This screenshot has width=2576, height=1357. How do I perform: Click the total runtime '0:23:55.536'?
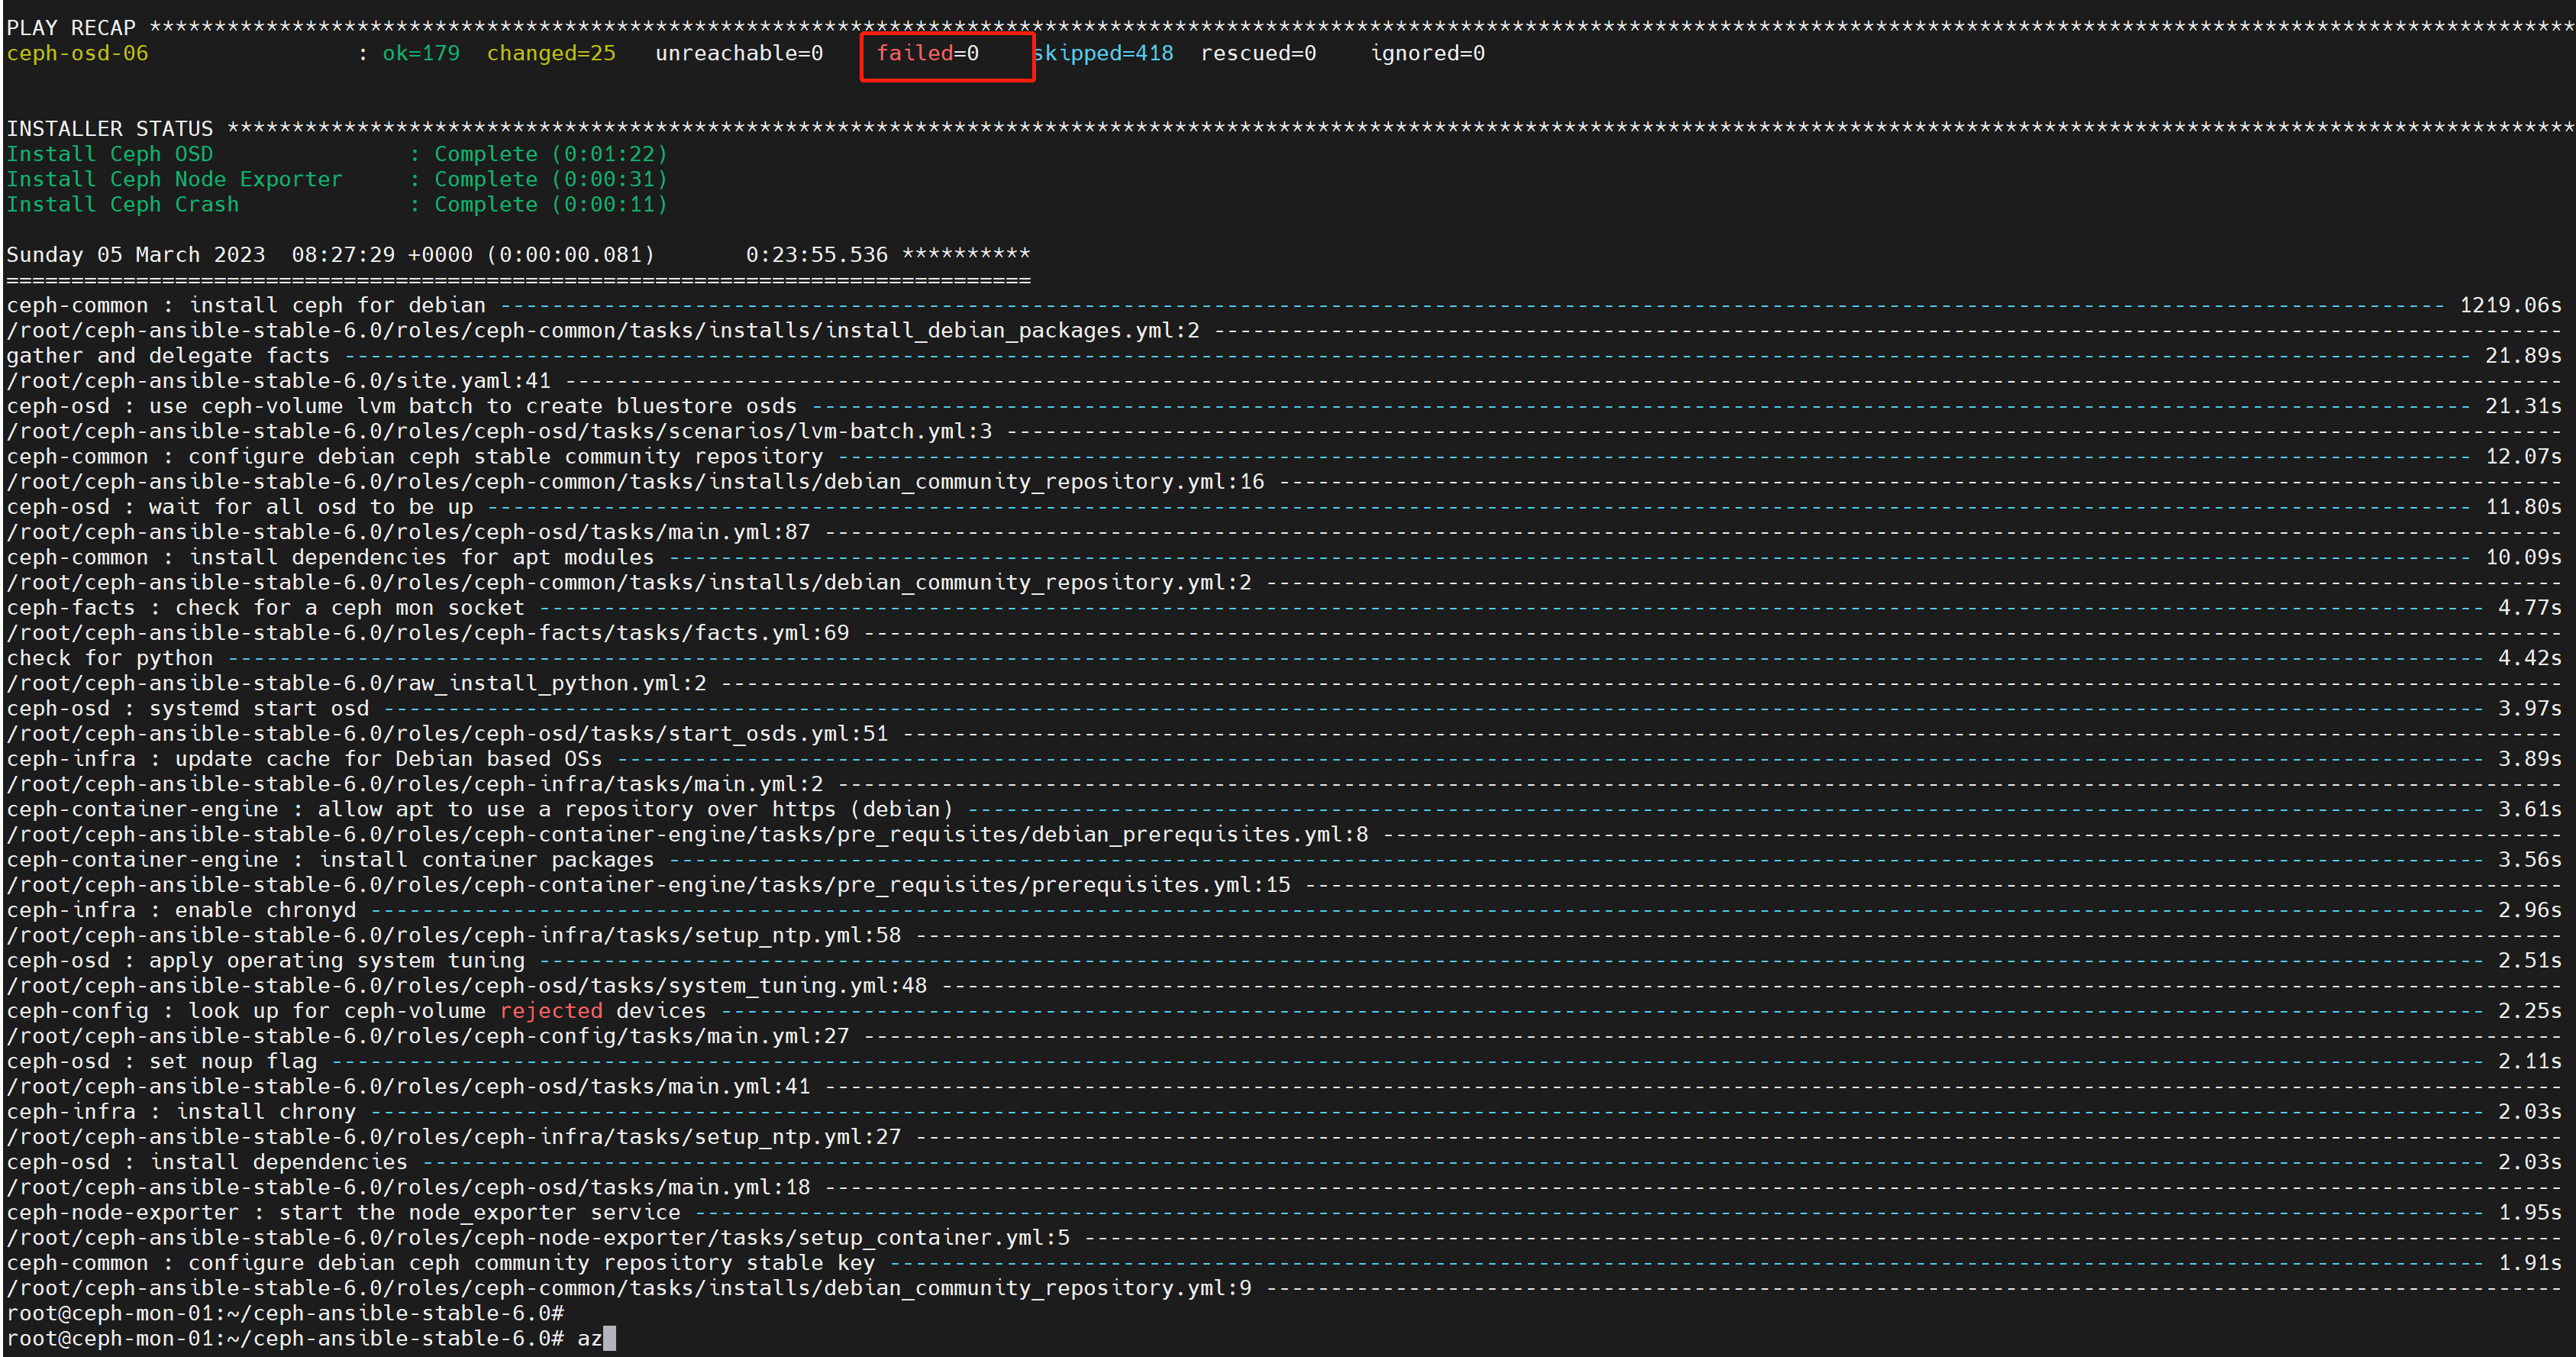[x=816, y=255]
